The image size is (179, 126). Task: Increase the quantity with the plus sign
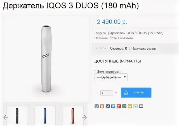click(x=116, y=93)
